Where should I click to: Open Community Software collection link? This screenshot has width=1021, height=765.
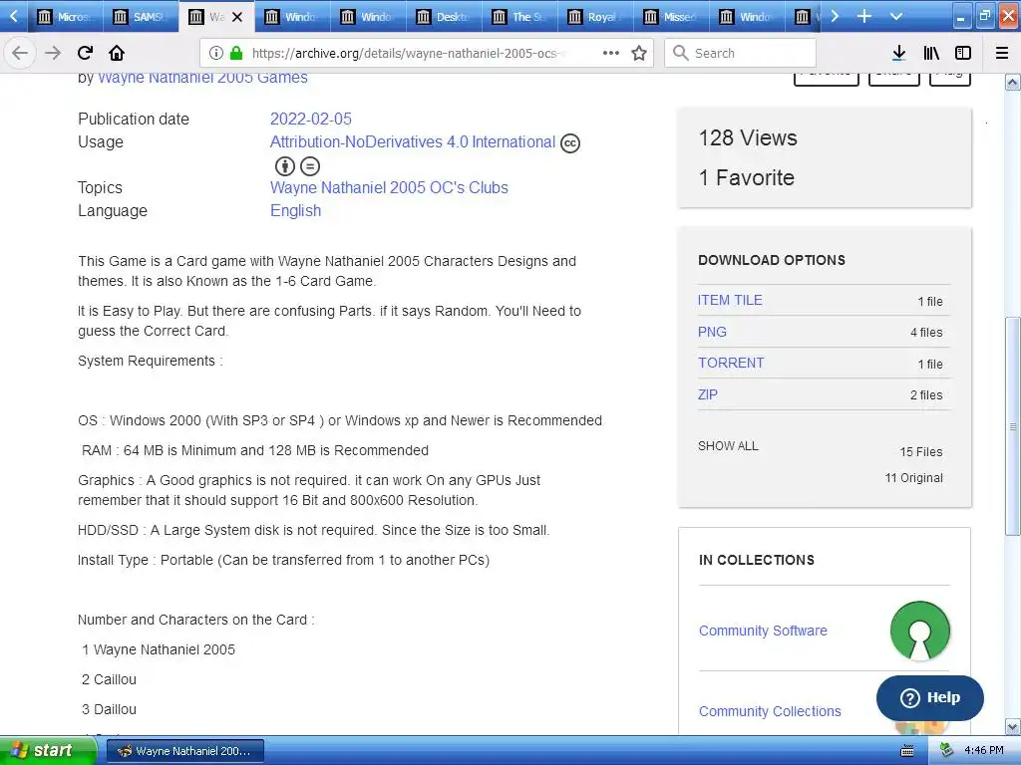pos(763,631)
